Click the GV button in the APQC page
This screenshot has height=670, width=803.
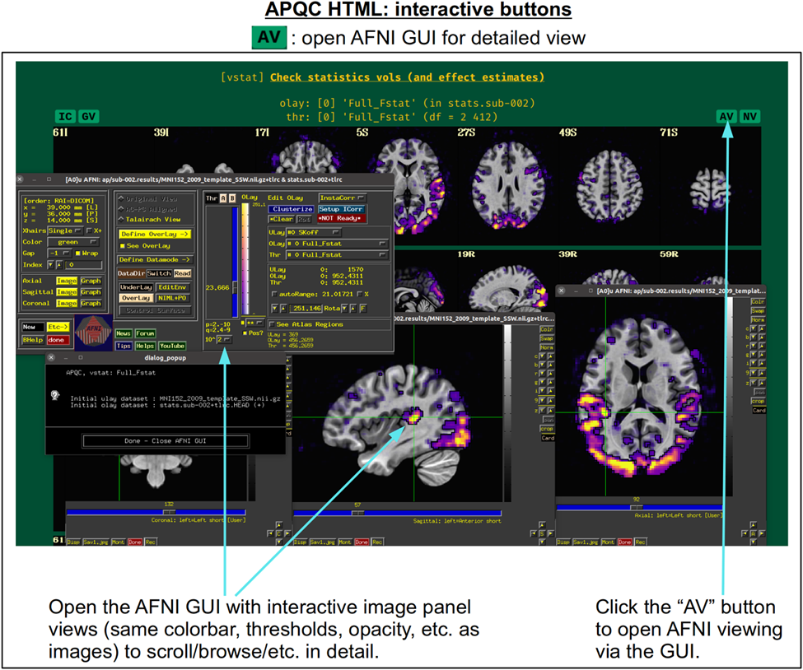point(89,117)
